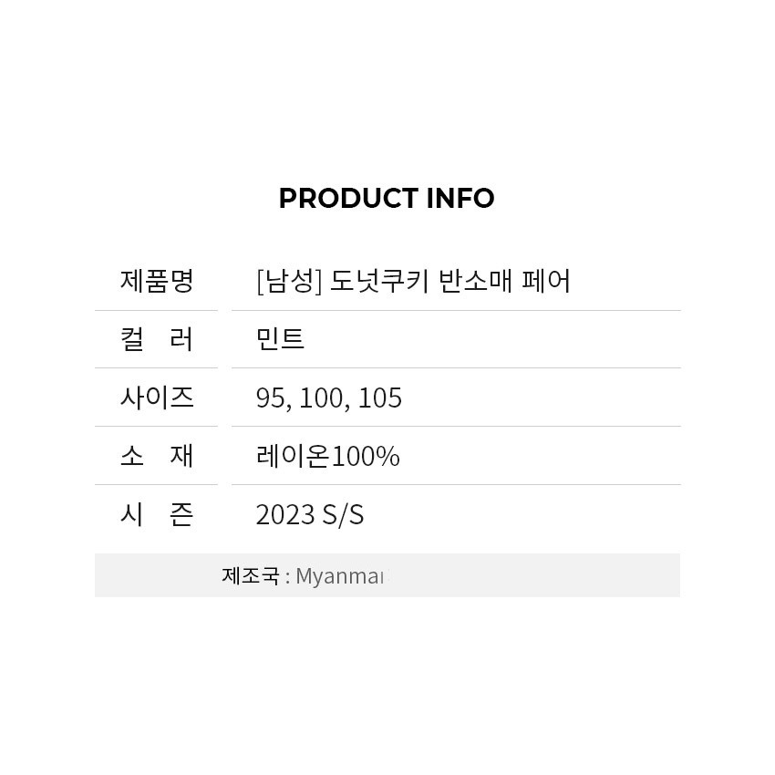Click the 제품명 row label
The height and width of the screenshot is (775, 775).
coord(157,281)
